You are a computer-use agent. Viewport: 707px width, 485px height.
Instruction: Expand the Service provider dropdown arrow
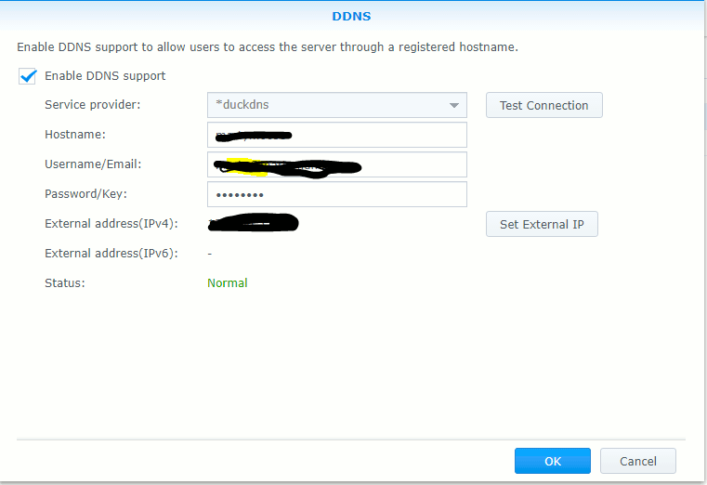[x=453, y=105]
